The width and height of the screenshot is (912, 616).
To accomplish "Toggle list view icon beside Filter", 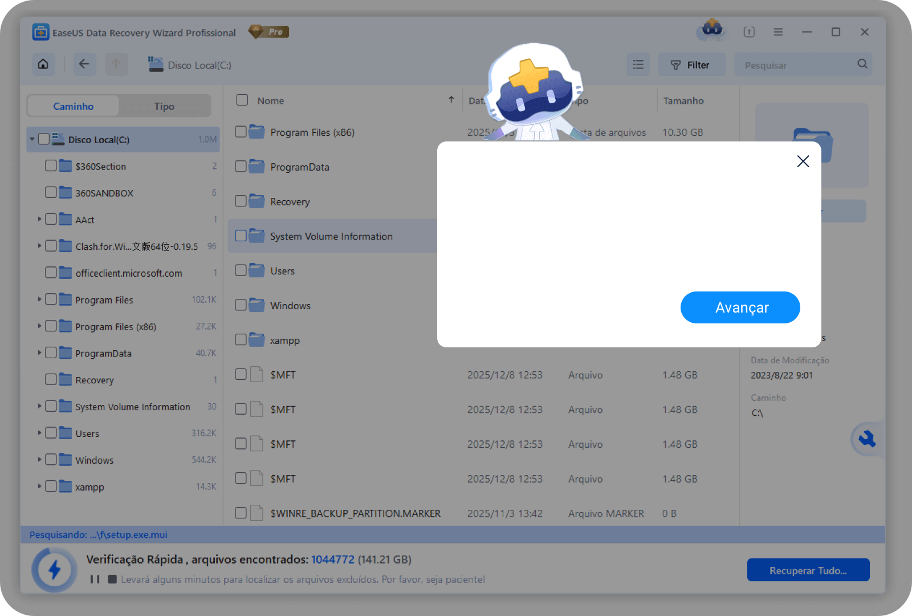I will 638,65.
